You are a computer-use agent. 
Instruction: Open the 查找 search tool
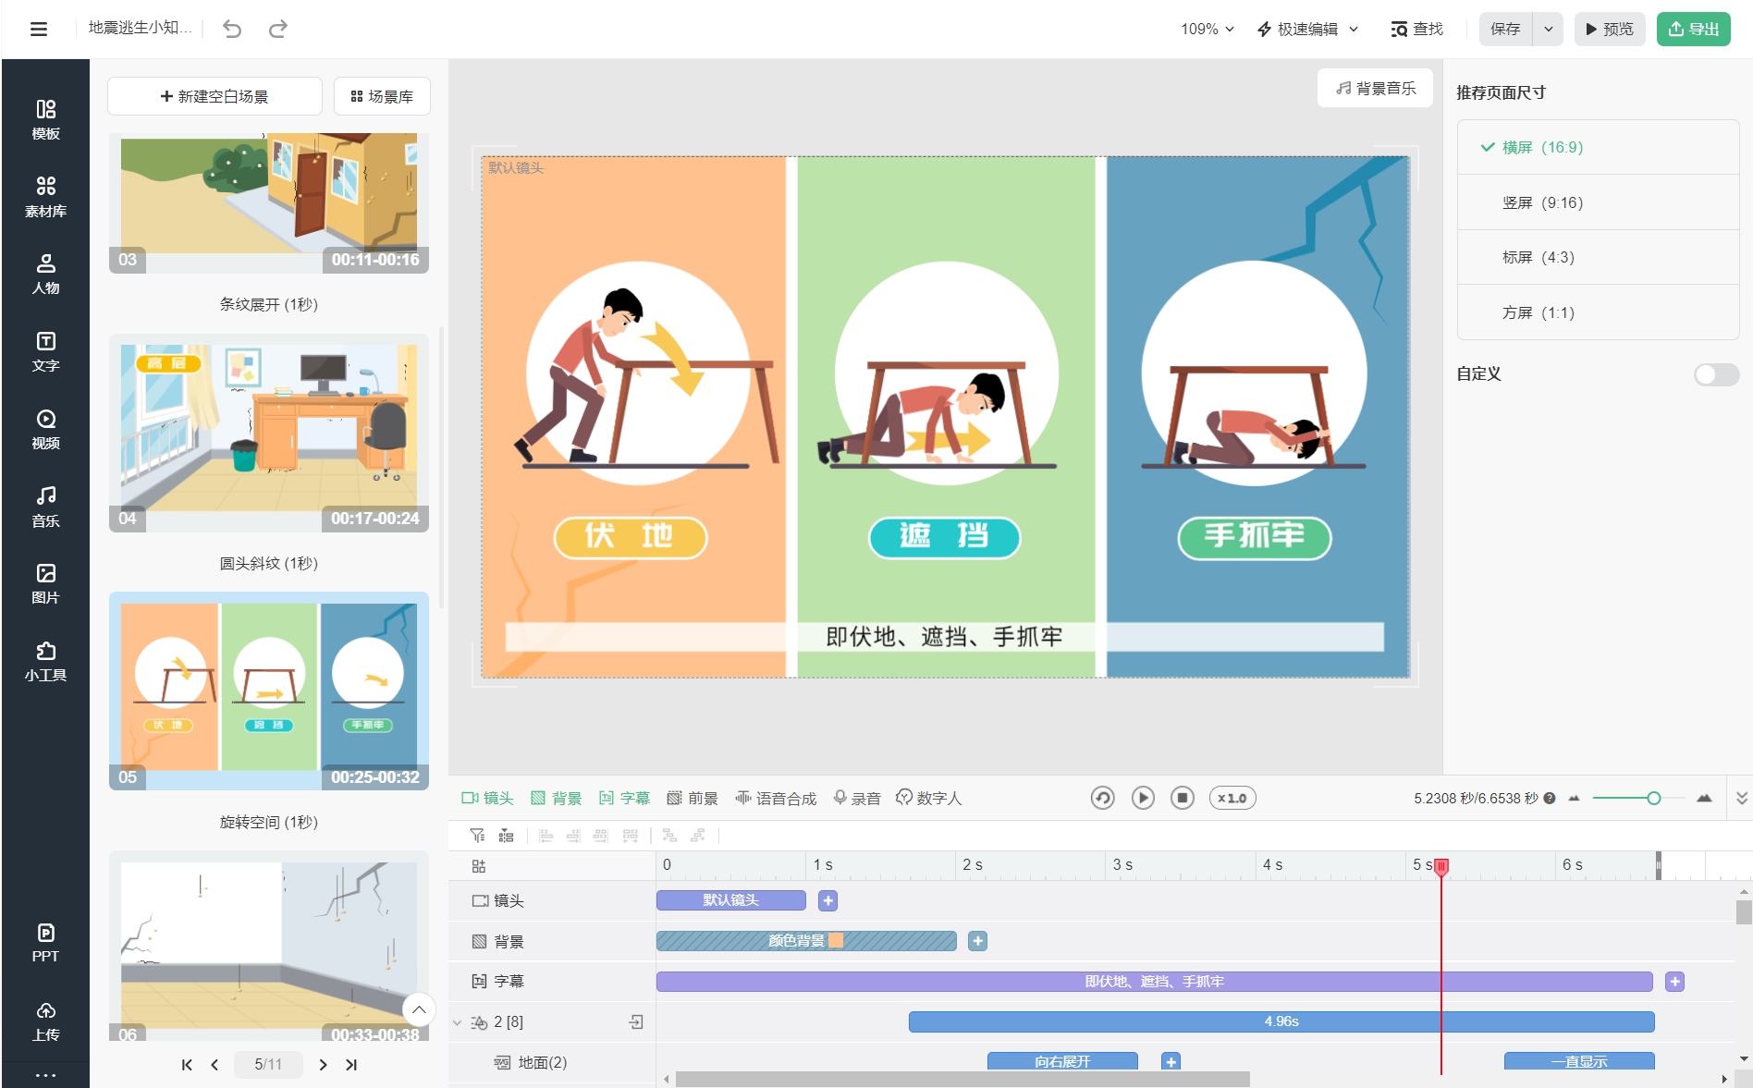pos(1416,30)
